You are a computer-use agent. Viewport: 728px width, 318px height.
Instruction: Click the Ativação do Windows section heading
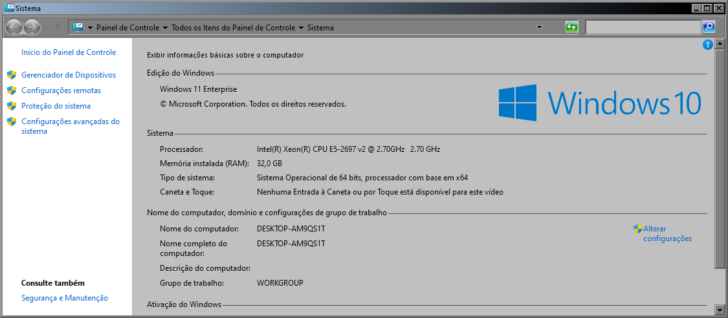click(184, 304)
